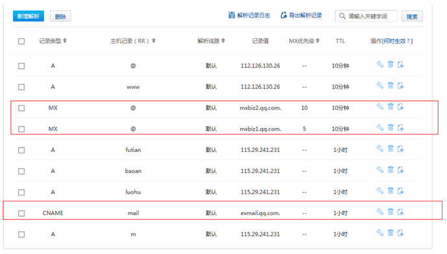Open 解析记录日志 link
The height and width of the screenshot is (254, 447).
click(x=249, y=16)
